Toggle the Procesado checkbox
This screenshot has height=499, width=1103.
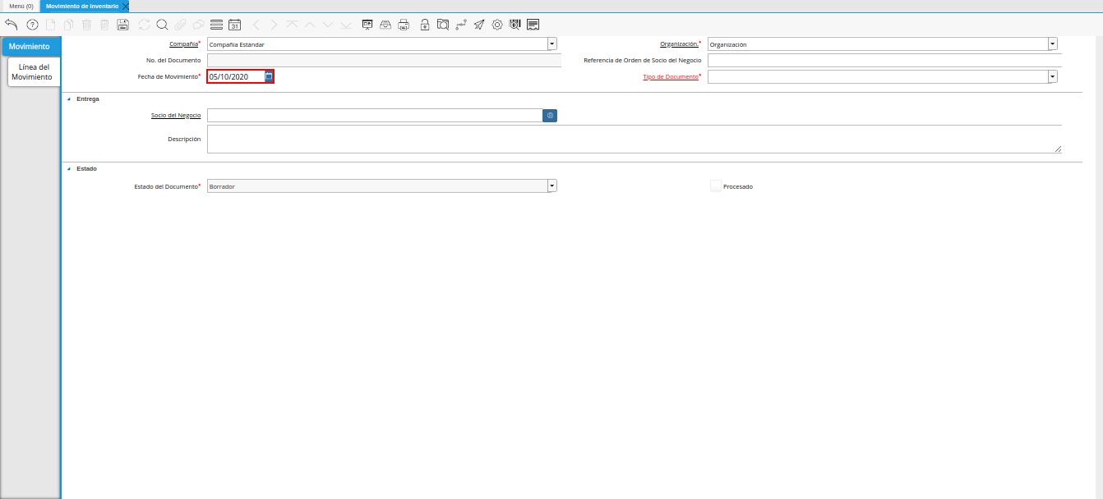(716, 186)
